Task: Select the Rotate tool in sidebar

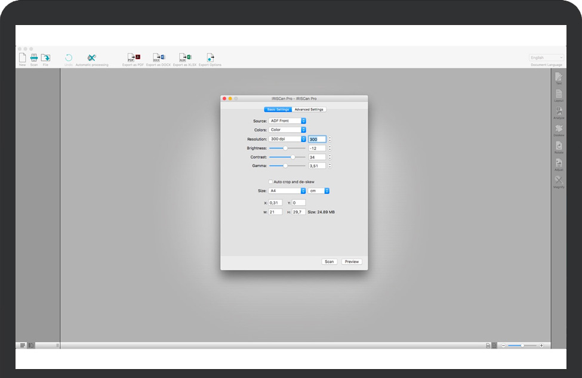Action: tap(559, 146)
